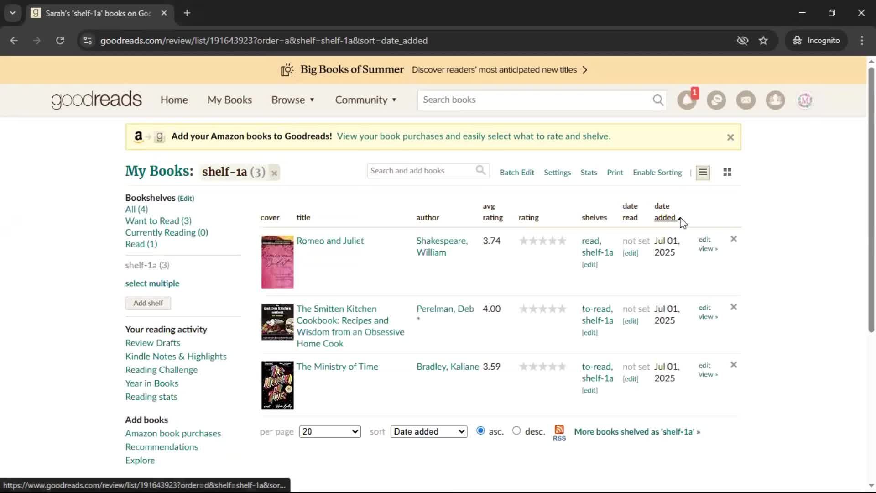Rate Romeo and Juliet five stars
This screenshot has width=876, height=493.
coord(562,241)
